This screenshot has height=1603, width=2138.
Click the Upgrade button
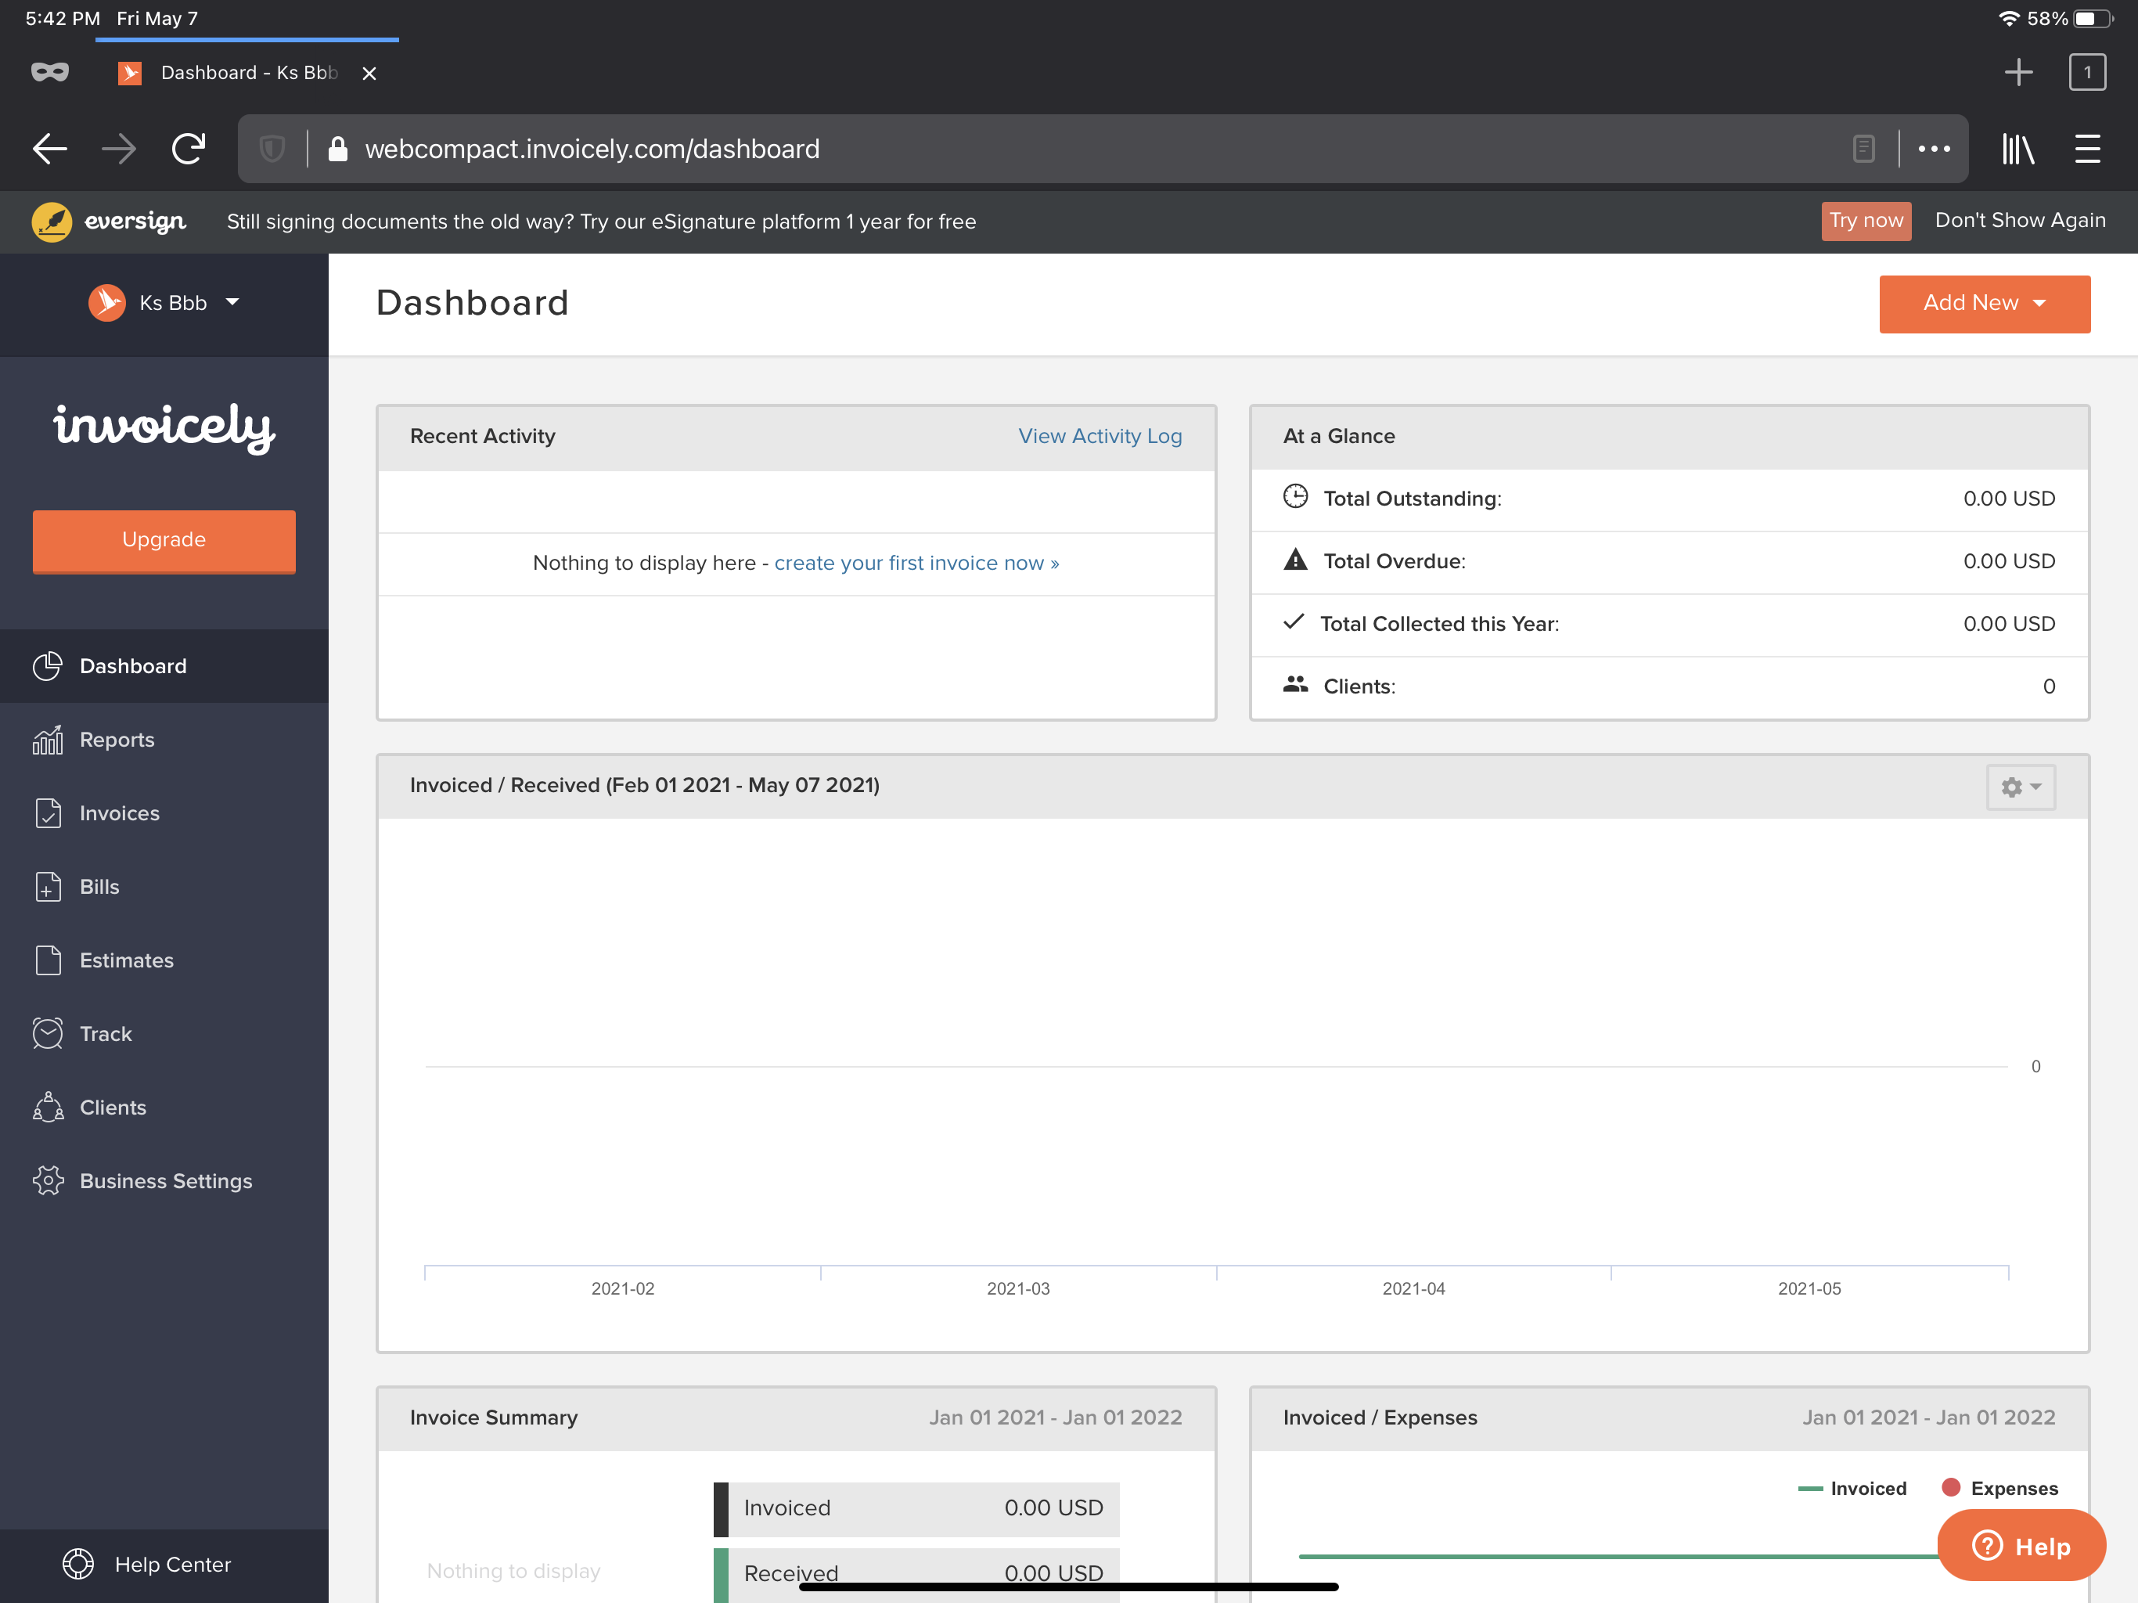tap(164, 540)
